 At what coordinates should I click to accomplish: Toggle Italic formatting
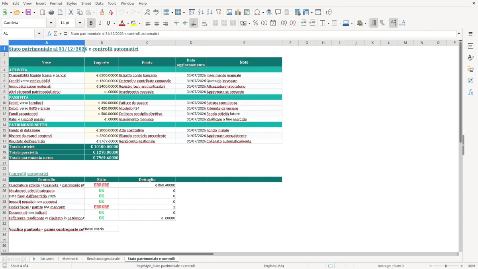[100, 23]
